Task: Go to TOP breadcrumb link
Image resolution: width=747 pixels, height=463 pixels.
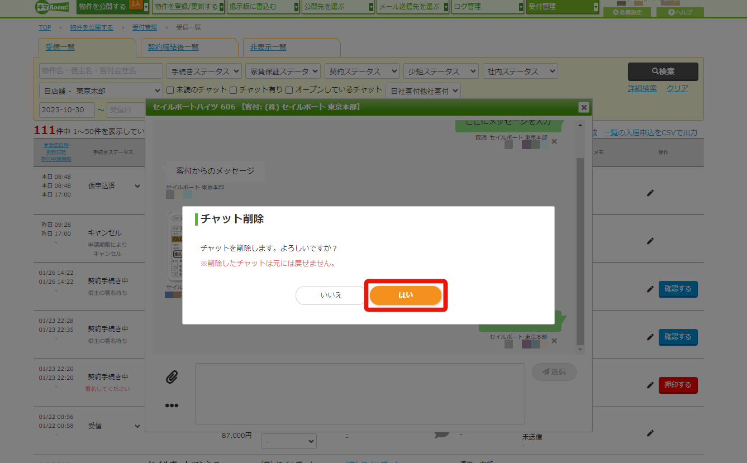Action: coord(45,27)
